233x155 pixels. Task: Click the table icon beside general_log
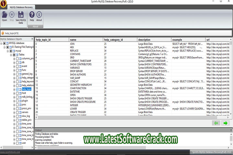(x=20, y=74)
